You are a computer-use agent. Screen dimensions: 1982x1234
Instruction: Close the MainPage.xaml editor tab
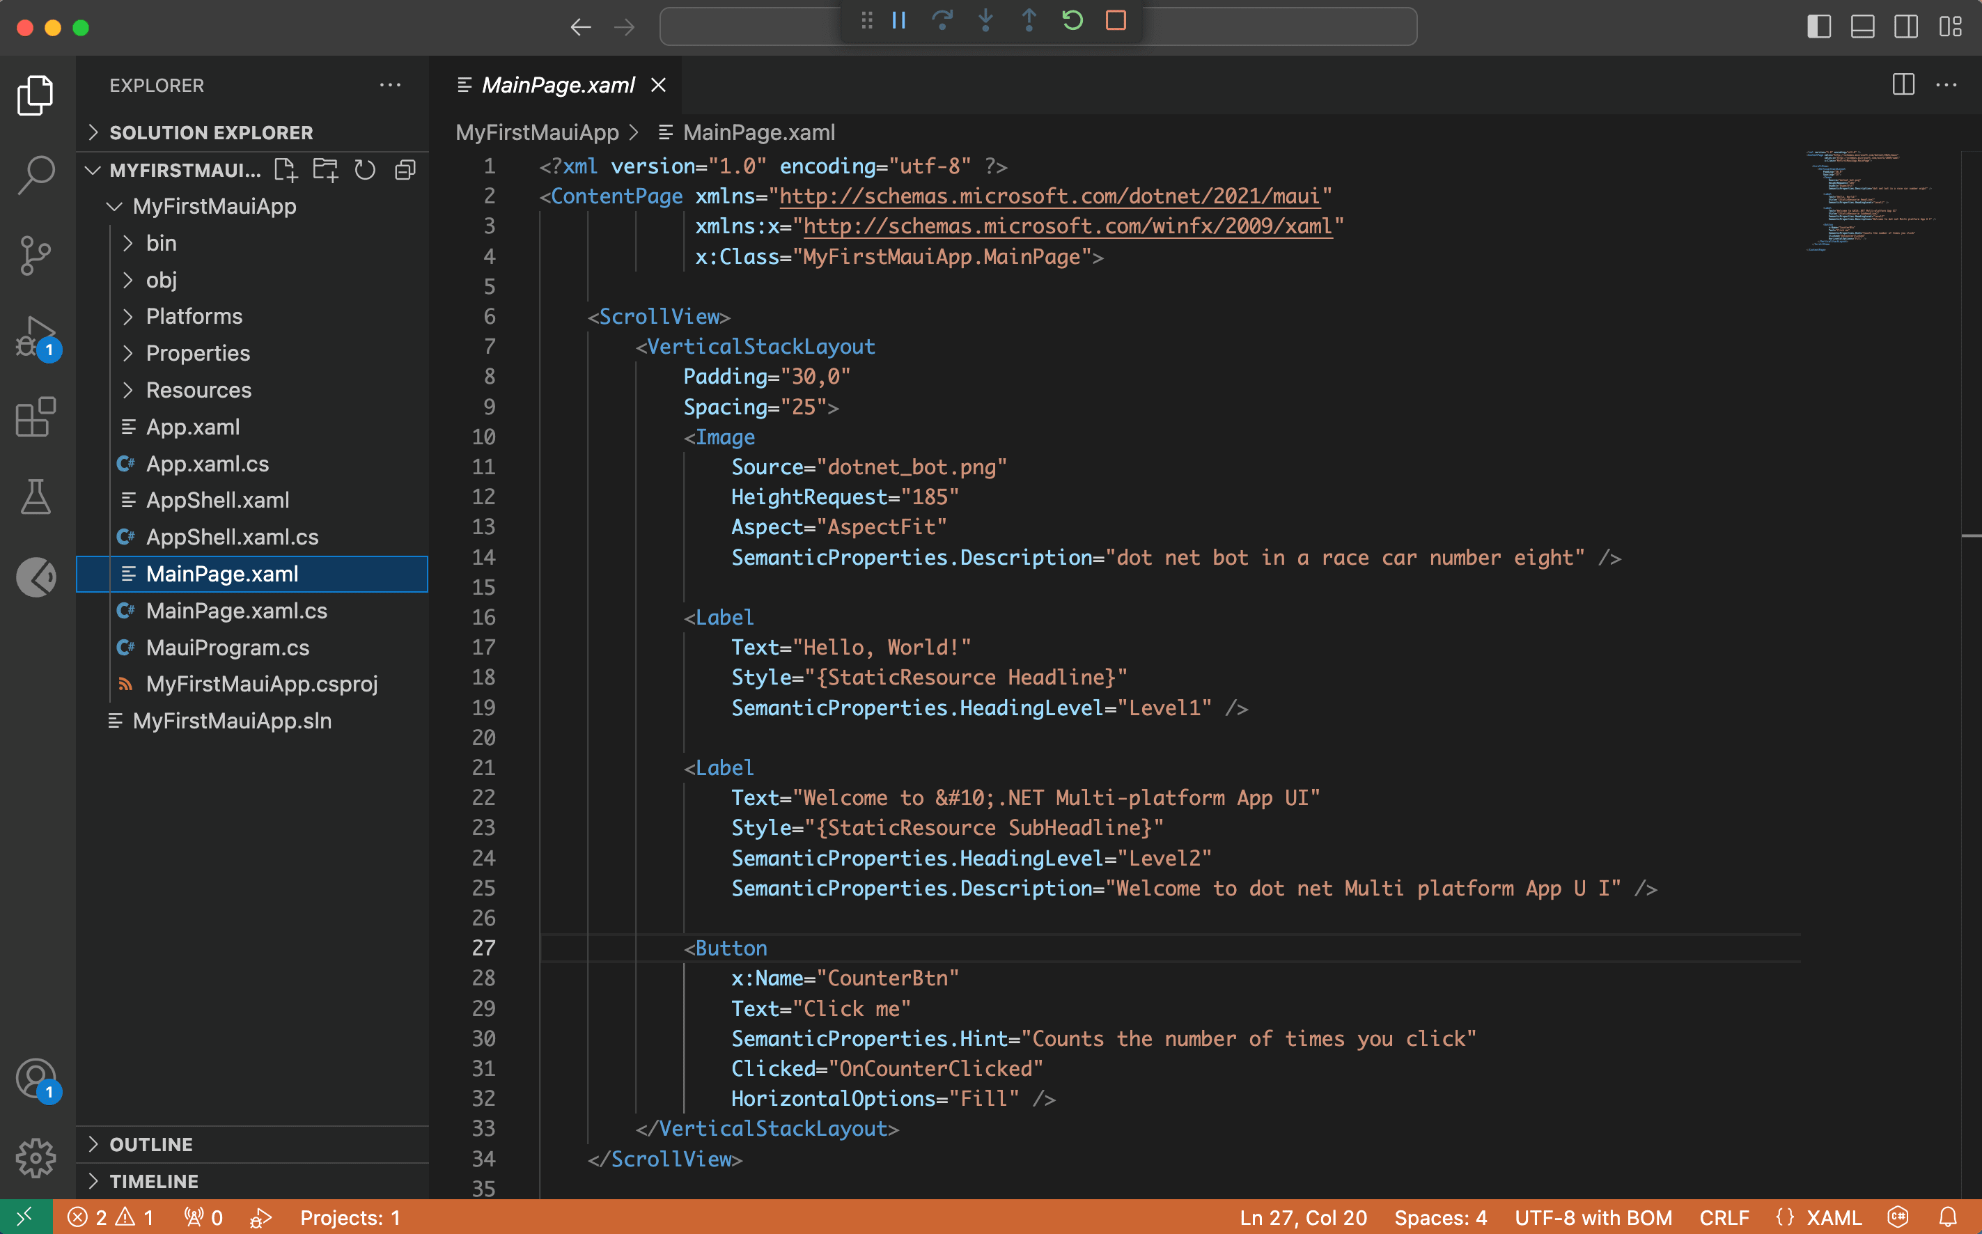coord(659,85)
